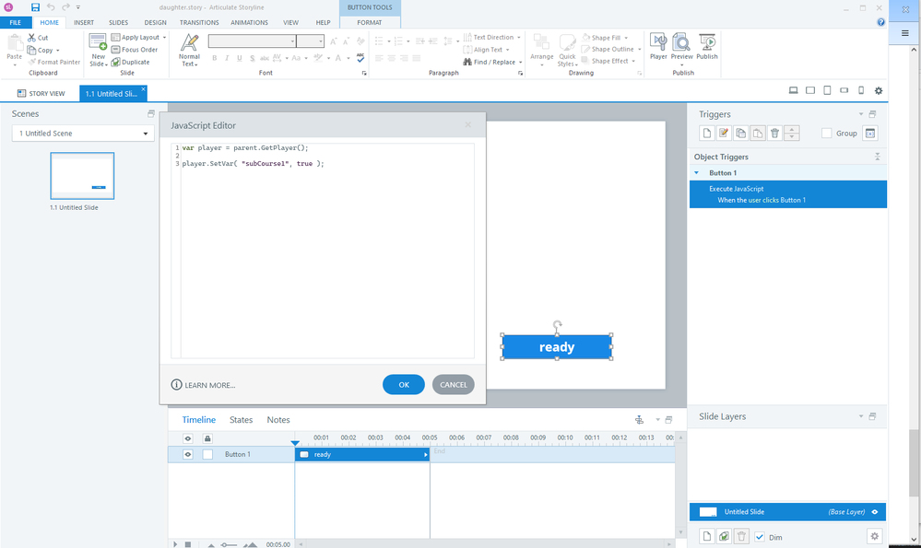Open the INSERT ribbon tab
Viewport: 921px width, 548px height.
click(x=83, y=22)
